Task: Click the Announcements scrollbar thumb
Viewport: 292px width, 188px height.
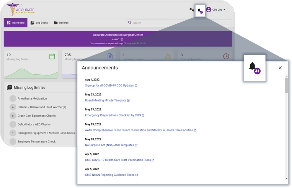Action: (x=286, y=85)
